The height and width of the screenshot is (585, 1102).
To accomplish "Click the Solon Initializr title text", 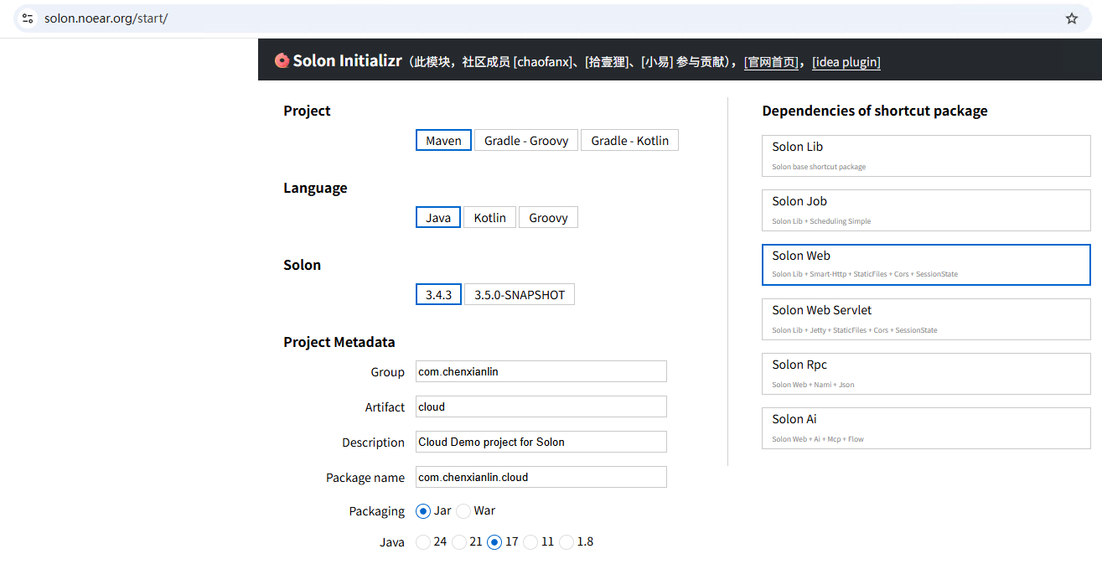I will pos(348,60).
